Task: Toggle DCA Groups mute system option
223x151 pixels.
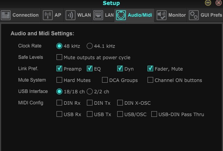Action: (x=105, y=80)
